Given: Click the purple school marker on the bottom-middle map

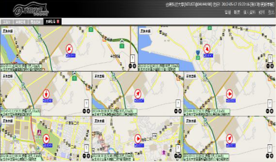Looking at the screenshot, I should pos(164,153).
